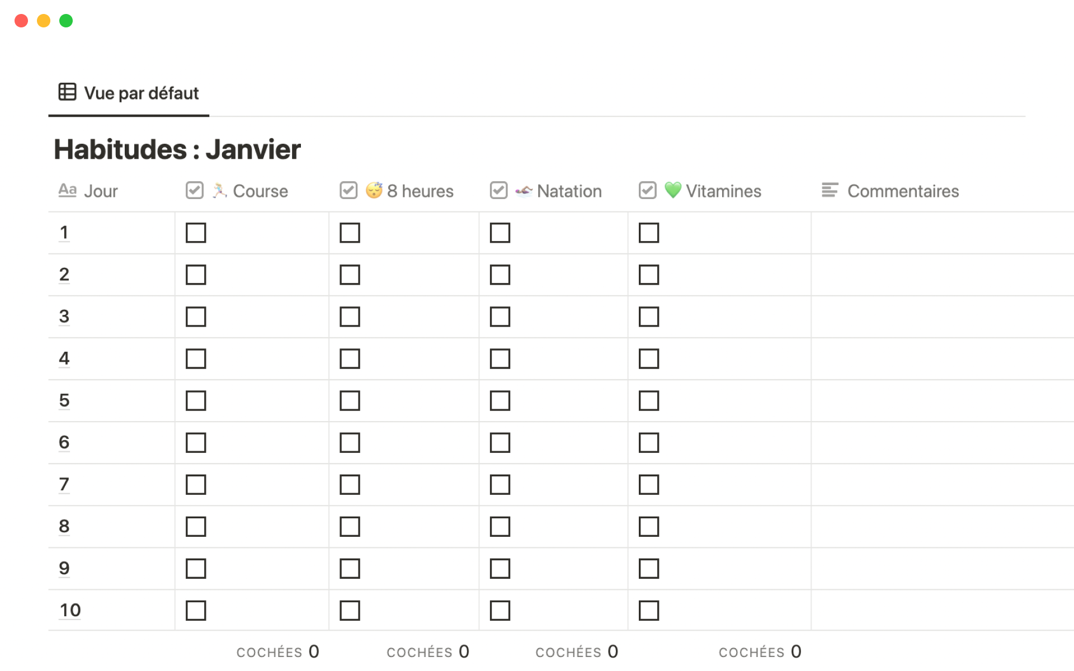Toggle Vitamines checkbox for day 10
The width and height of the screenshot is (1074, 671).
pos(649,610)
